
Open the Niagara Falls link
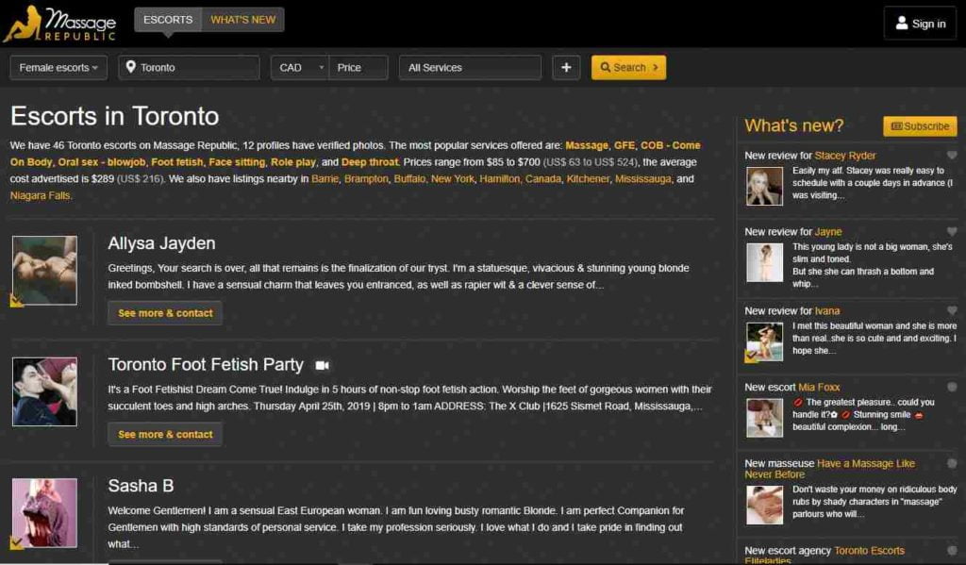point(40,195)
